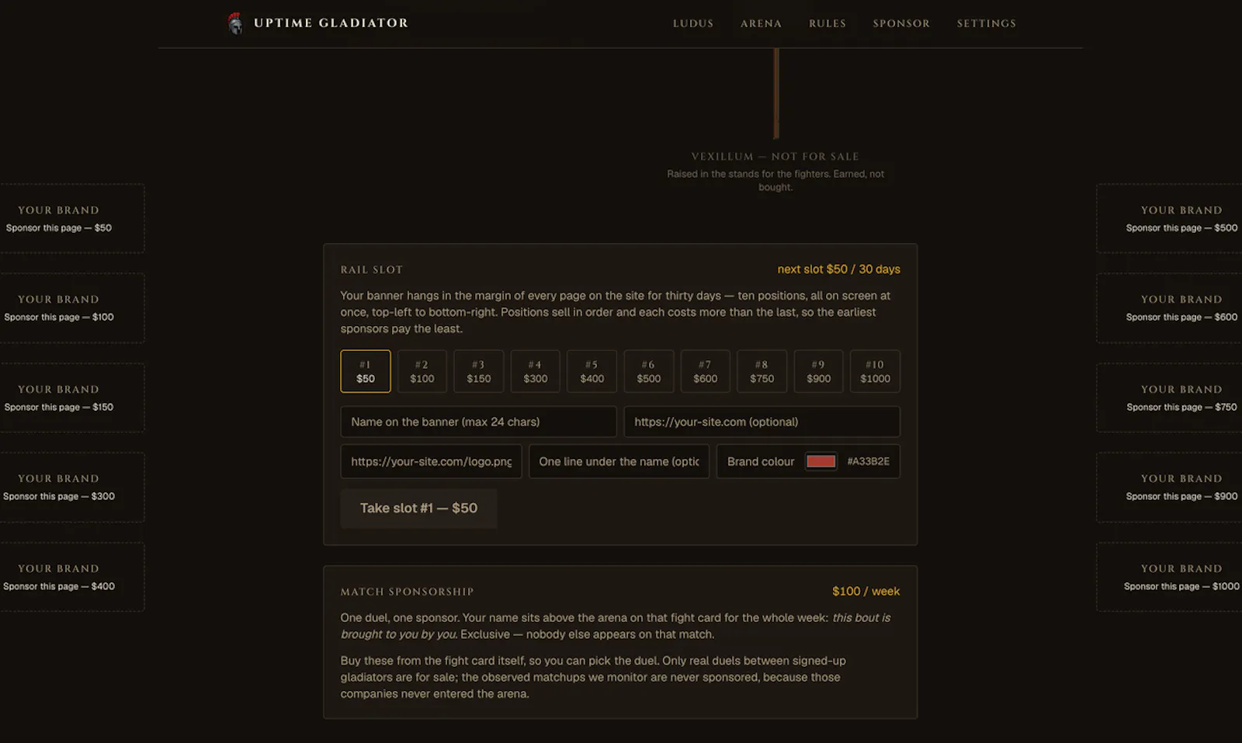Switch to the Sponsor nav item
The height and width of the screenshot is (743, 1242).
901,23
